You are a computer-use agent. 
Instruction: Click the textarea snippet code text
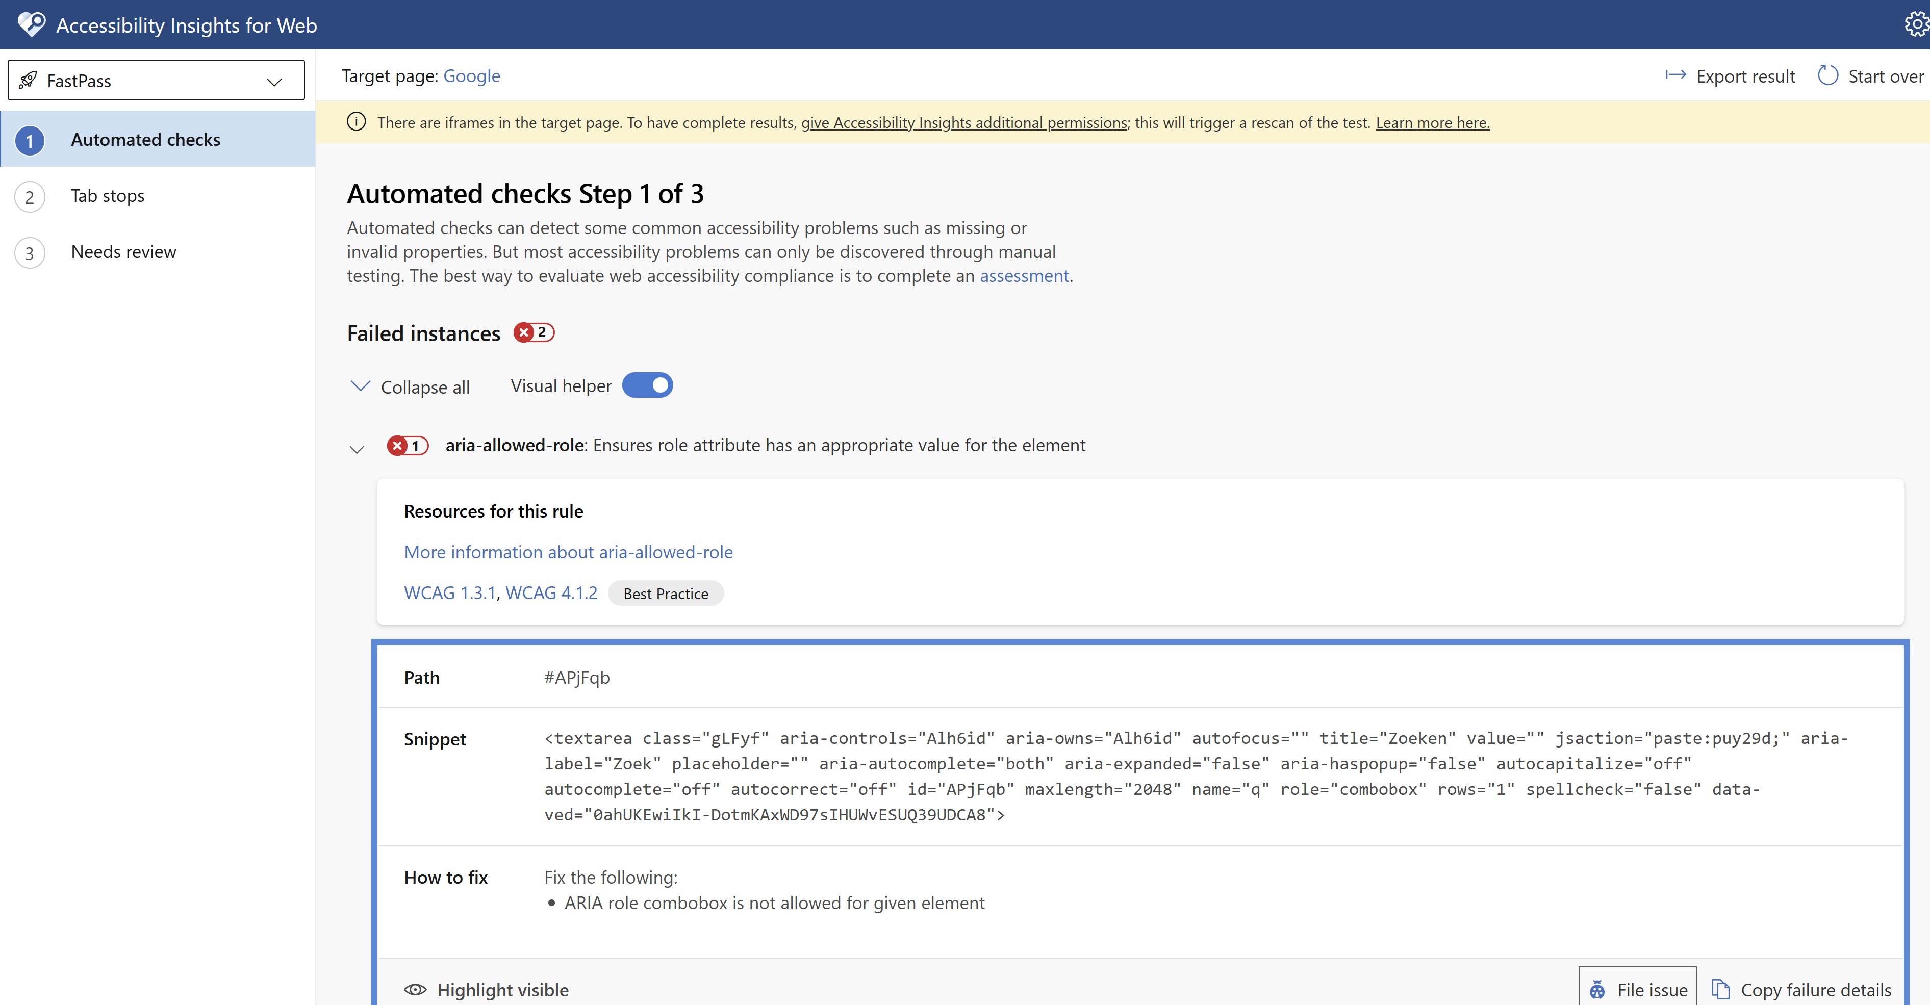click(1196, 777)
